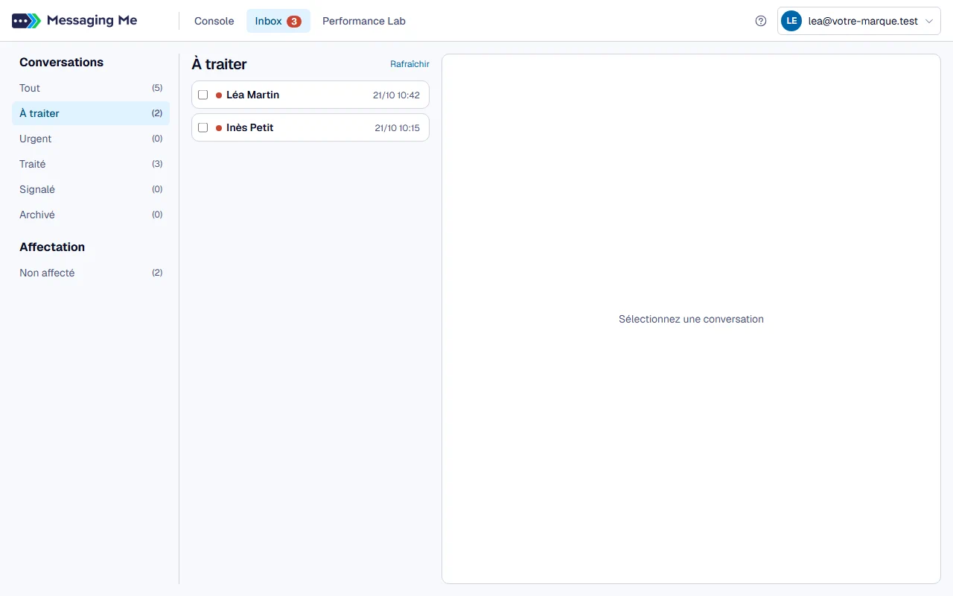Show the Traité conversations
Image resolution: width=953 pixels, height=596 pixels.
point(91,164)
